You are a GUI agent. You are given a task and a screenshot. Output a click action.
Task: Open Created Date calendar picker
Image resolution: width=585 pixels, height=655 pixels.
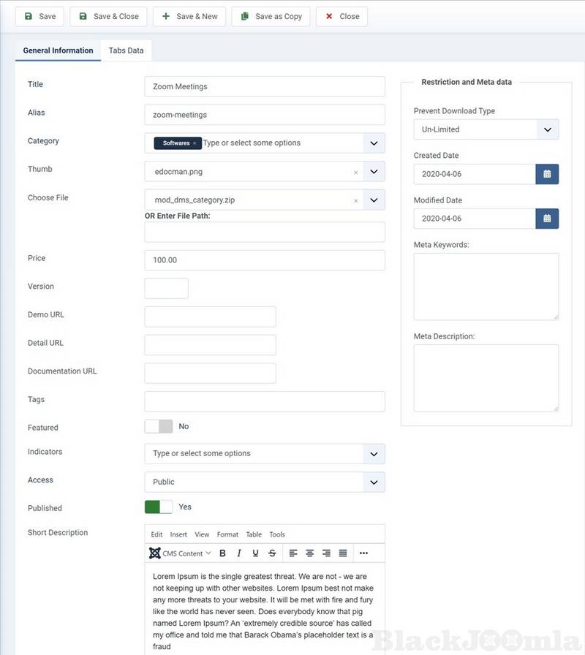[x=547, y=174]
